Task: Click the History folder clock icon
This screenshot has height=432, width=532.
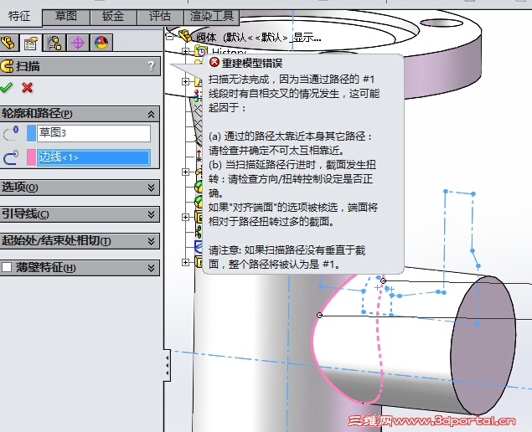Action: (x=201, y=51)
